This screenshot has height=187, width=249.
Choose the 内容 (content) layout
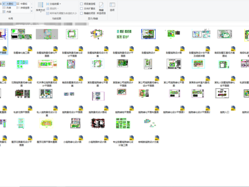click(x=7, y=12)
